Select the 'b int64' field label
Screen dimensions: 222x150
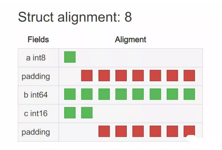coord(36,95)
